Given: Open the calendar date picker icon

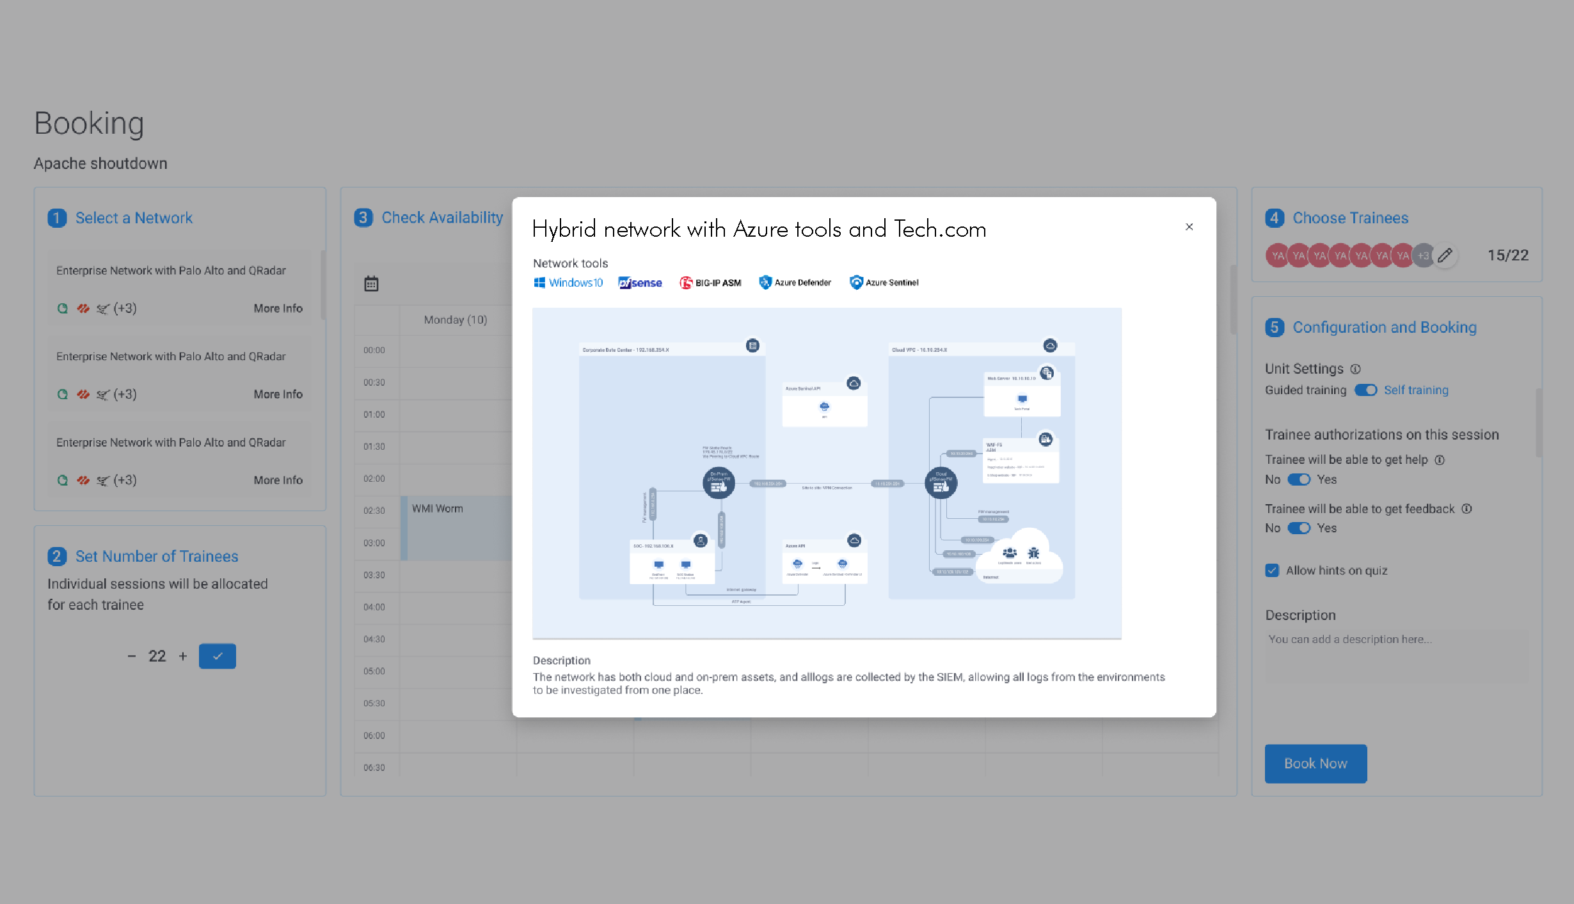Looking at the screenshot, I should 371,283.
